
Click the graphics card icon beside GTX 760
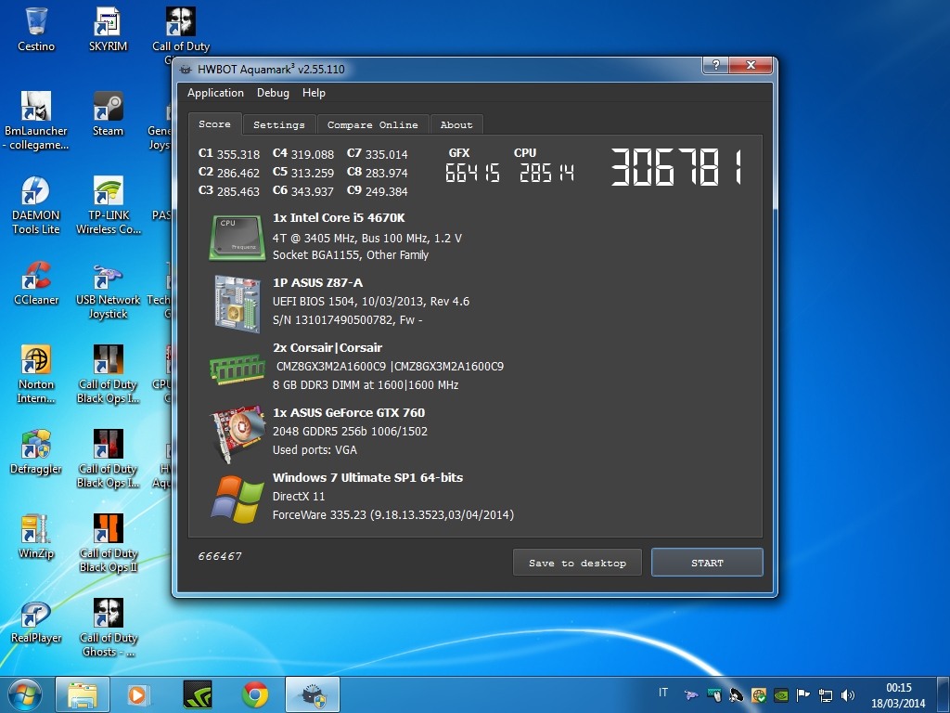tap(237, 434)
